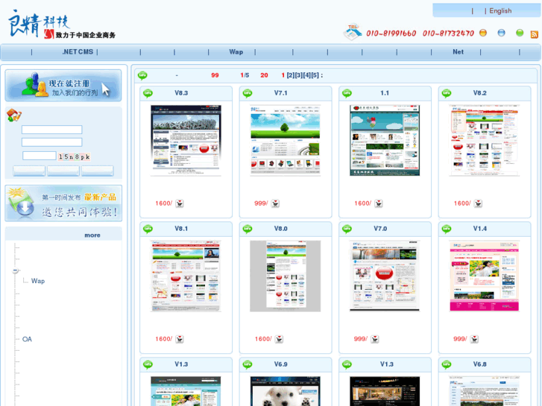The height and width of the screenshot is (406, 542).
Task: Click info icon on V8.2 card
Action: click(x=447, y=93)
